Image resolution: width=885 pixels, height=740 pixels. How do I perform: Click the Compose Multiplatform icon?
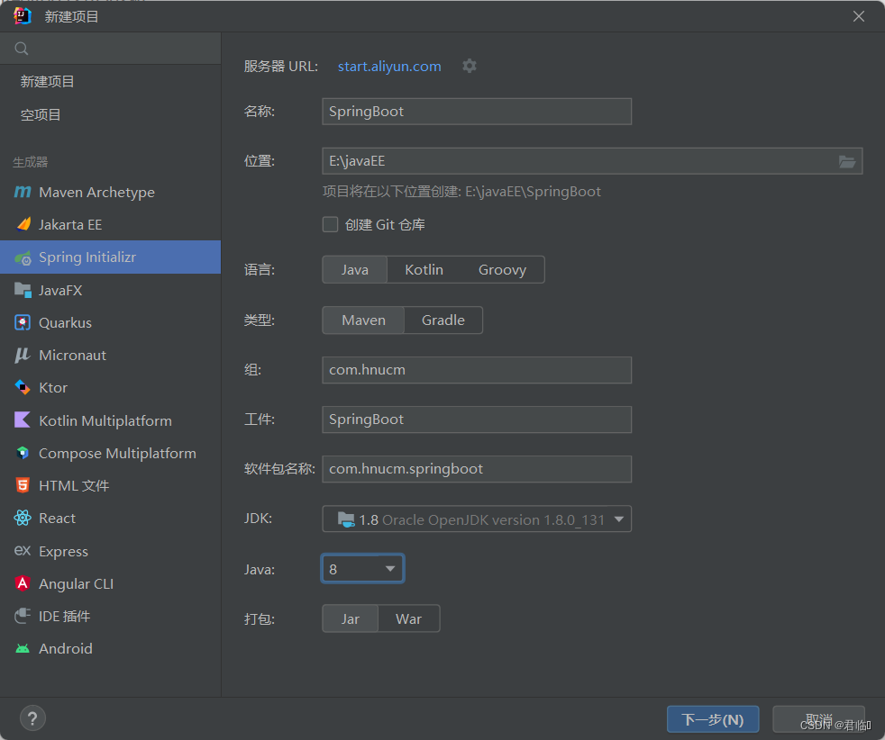pos(23,453)
